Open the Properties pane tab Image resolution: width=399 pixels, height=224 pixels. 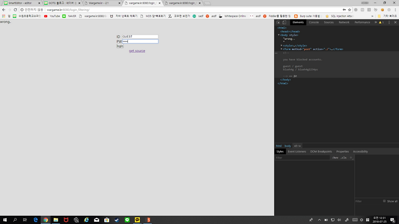342,152
